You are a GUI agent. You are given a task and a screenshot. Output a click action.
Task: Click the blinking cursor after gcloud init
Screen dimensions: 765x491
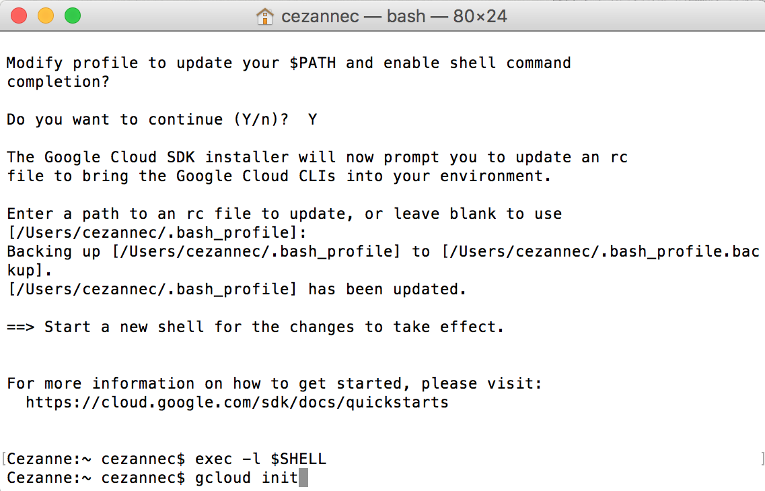click(304, 477)
